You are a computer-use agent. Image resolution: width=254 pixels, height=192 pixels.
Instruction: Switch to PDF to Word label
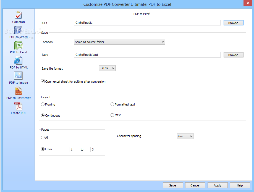(x=19, y=37)
